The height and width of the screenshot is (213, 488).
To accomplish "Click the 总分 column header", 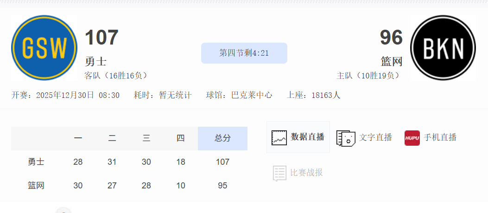I will click(222, 138).
